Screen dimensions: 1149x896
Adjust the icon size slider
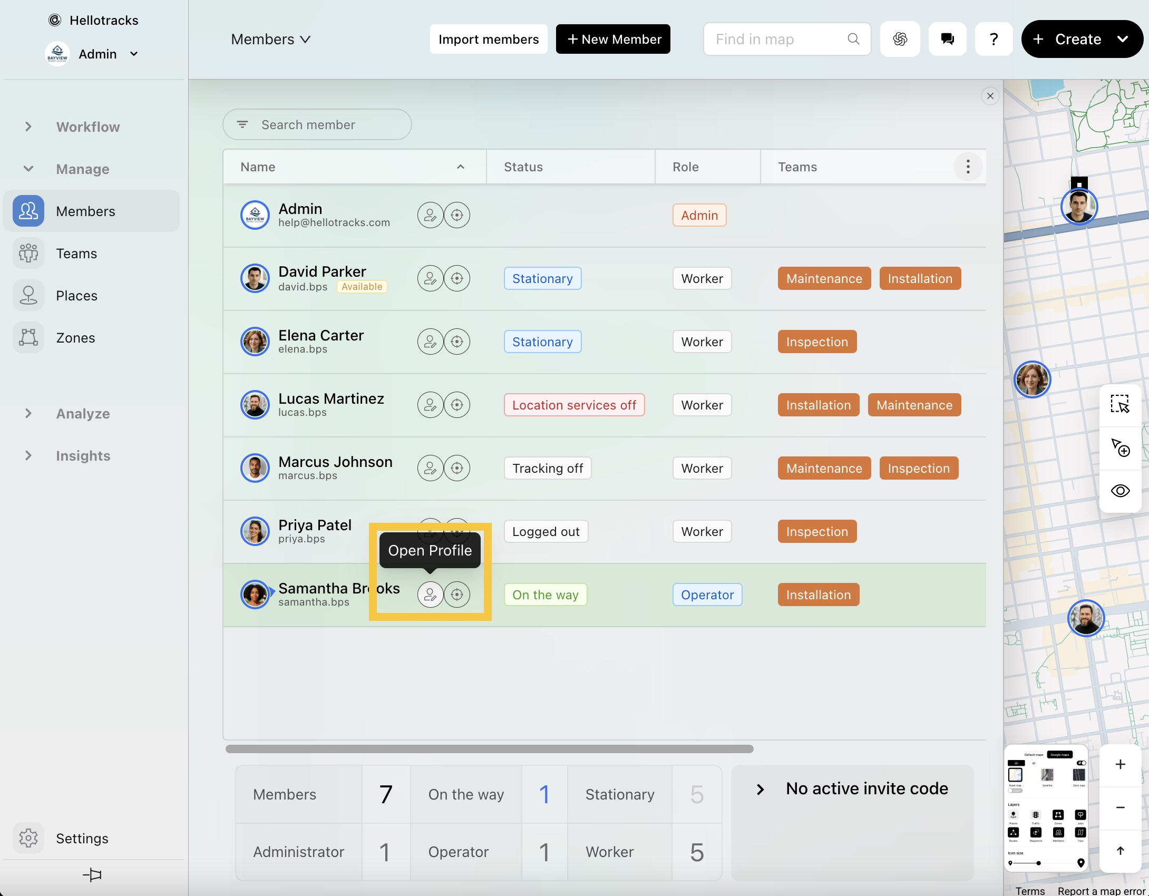[1038, 863]
